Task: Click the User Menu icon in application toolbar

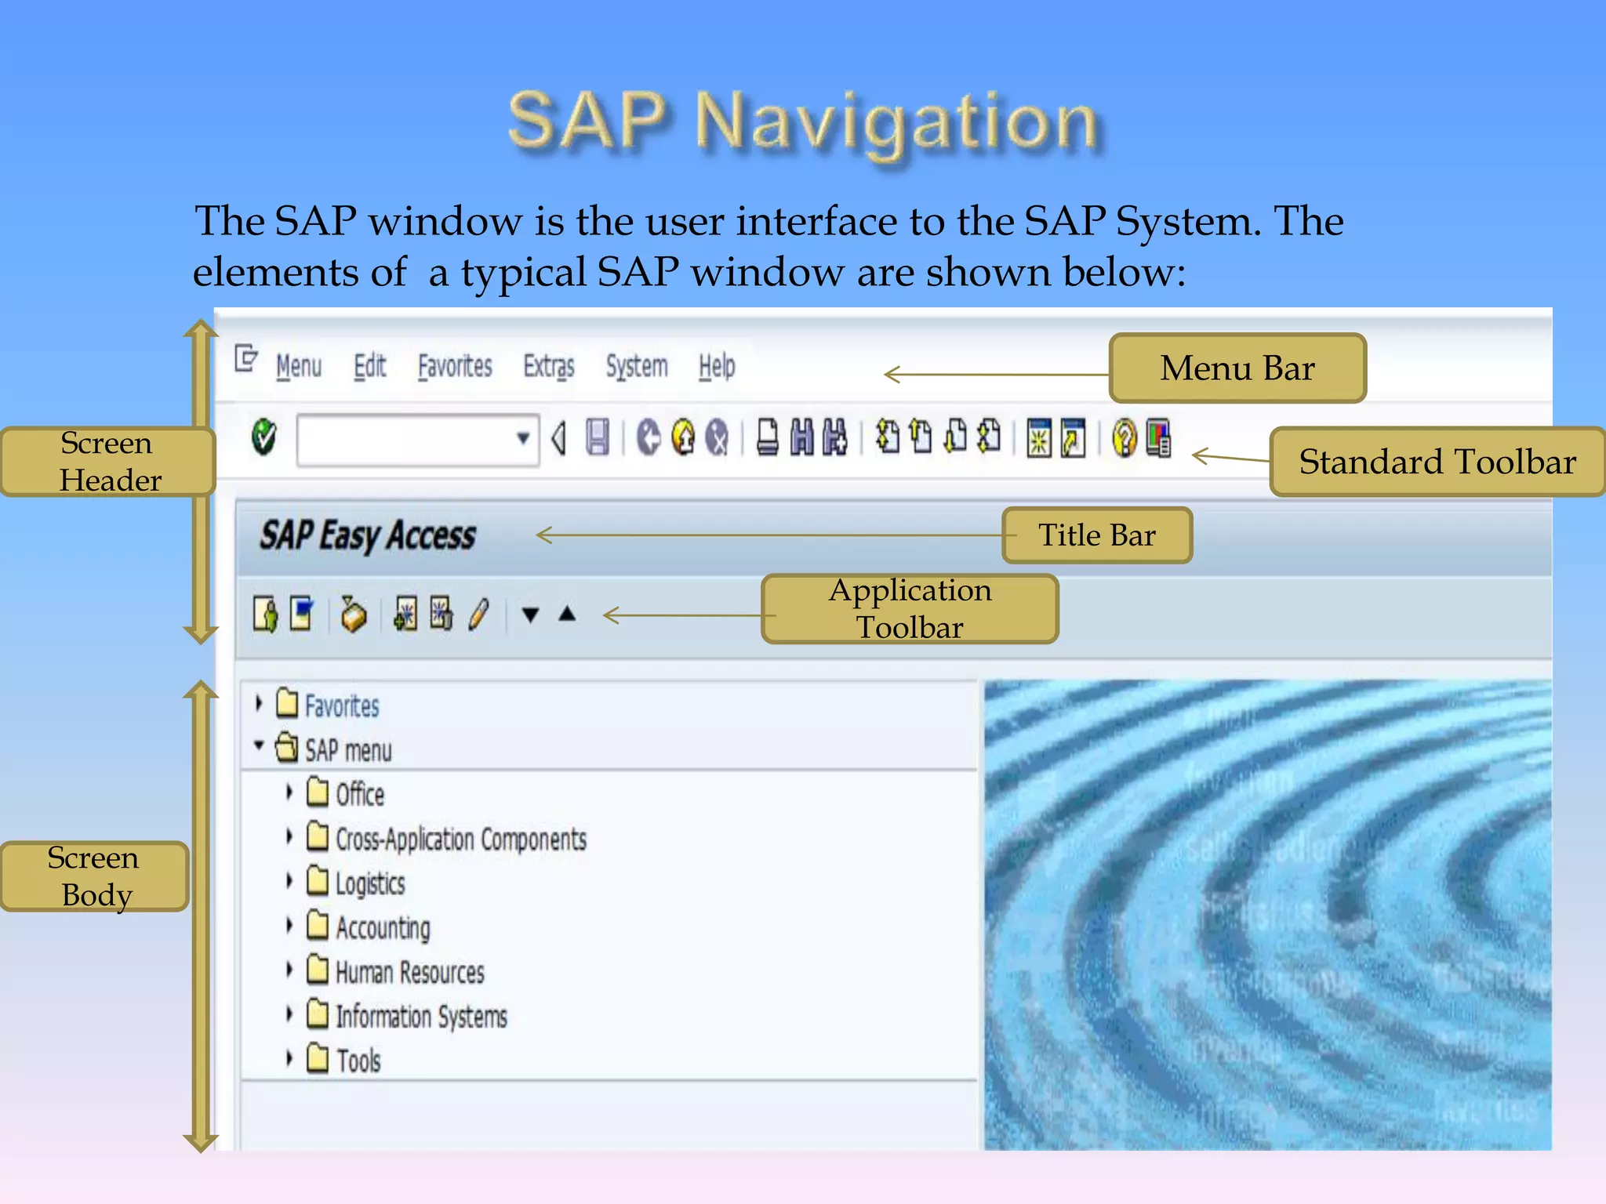Action: click(265, 614)
